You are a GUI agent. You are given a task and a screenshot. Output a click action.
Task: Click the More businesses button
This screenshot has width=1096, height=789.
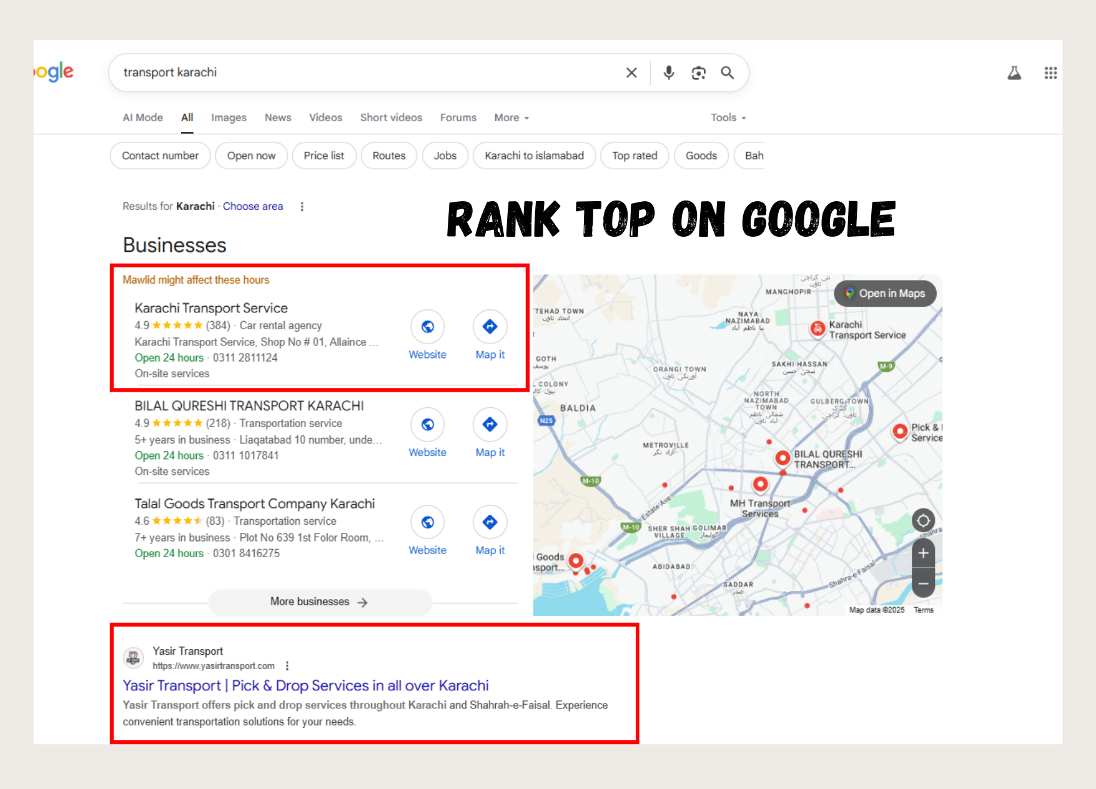point(319,602)
